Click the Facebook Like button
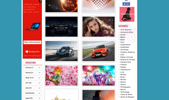The height and width of the screenshot is (100, 169). coord(126,4)
